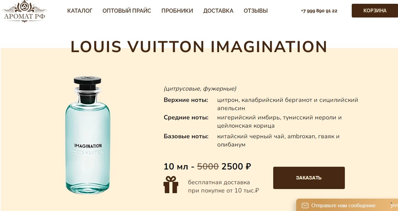
Task: Click the gift box icon
Action: pos(171,185)
